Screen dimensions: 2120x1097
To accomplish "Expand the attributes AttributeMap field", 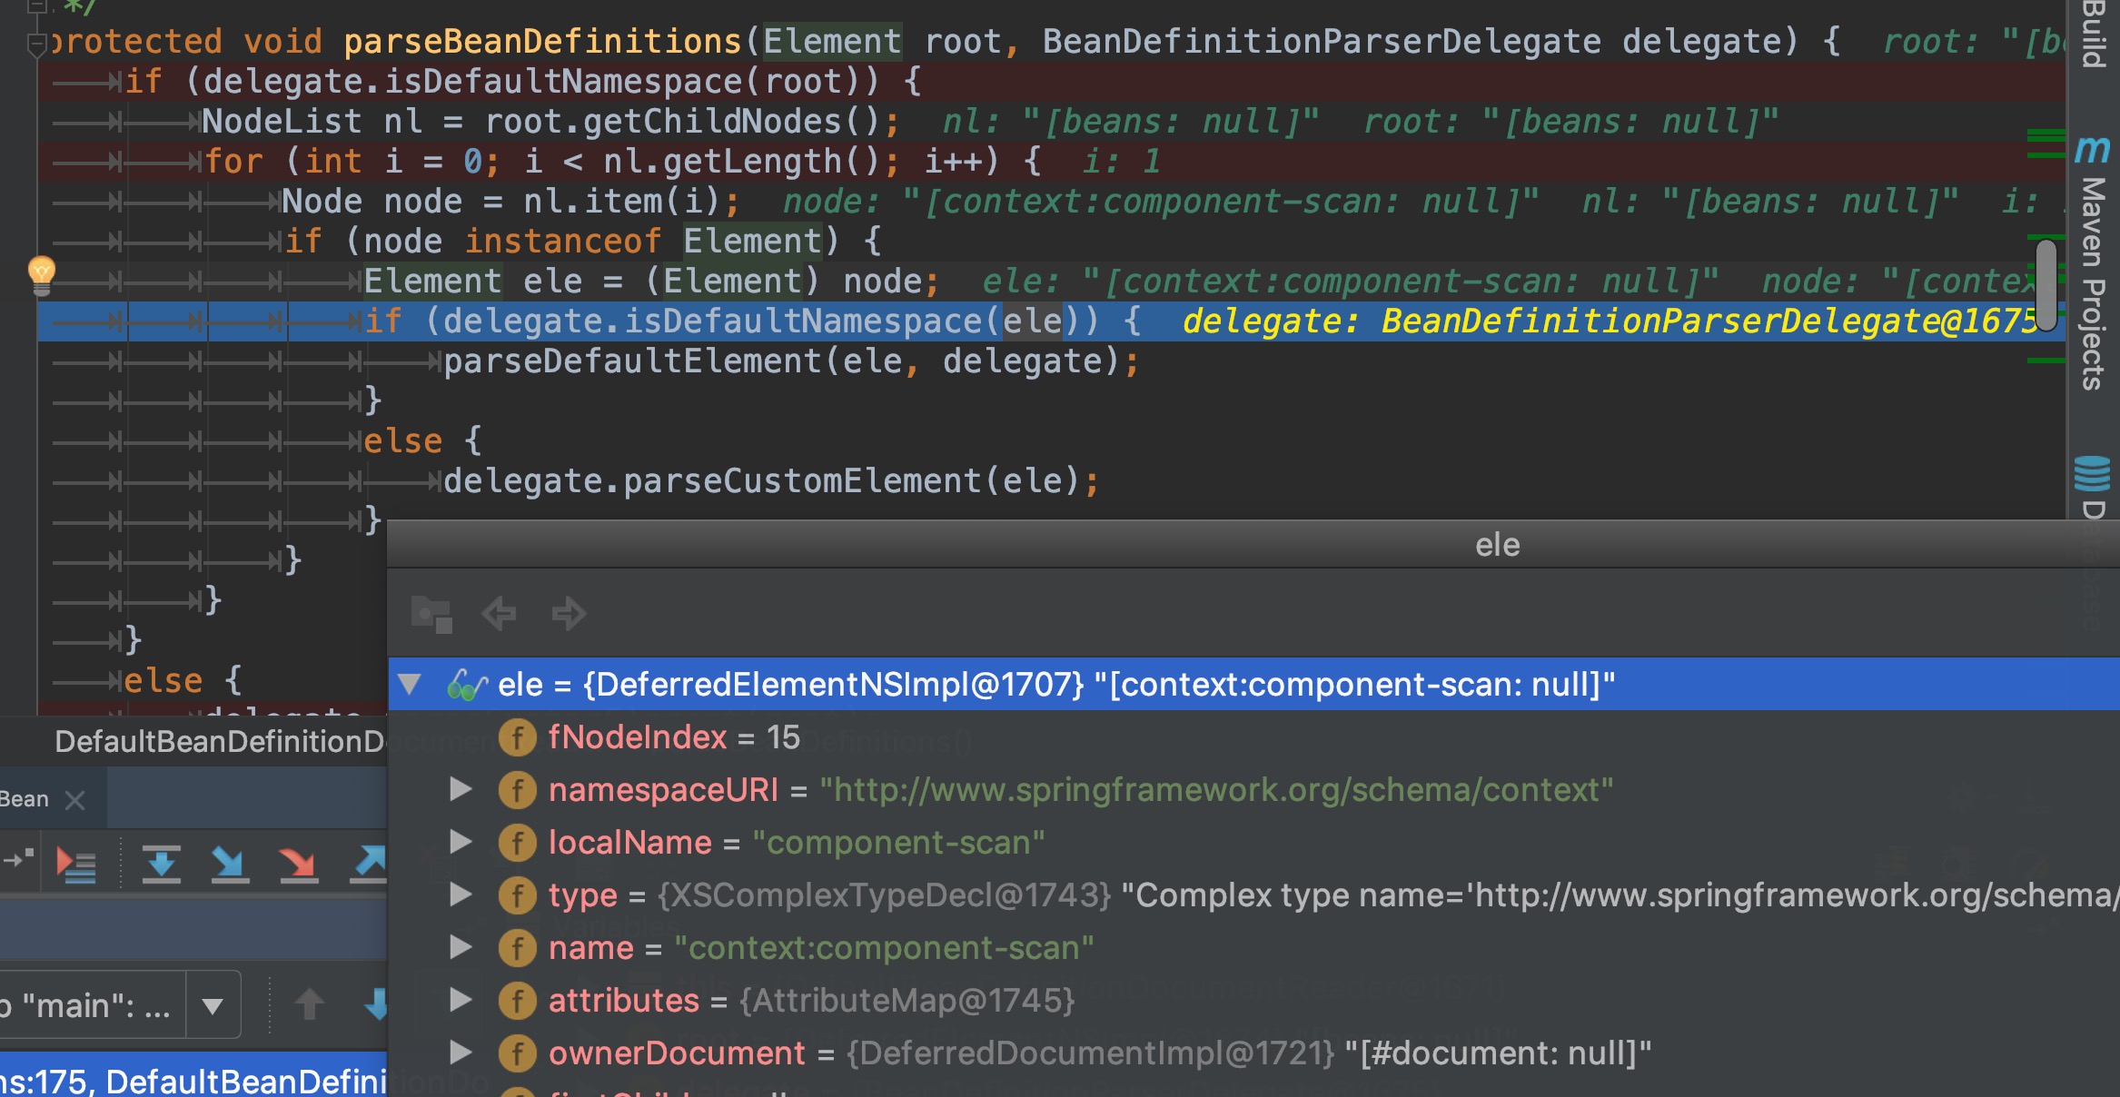I will point(461,1000).
